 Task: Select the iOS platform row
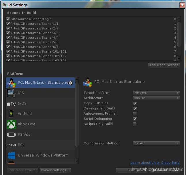coord(40,93)
